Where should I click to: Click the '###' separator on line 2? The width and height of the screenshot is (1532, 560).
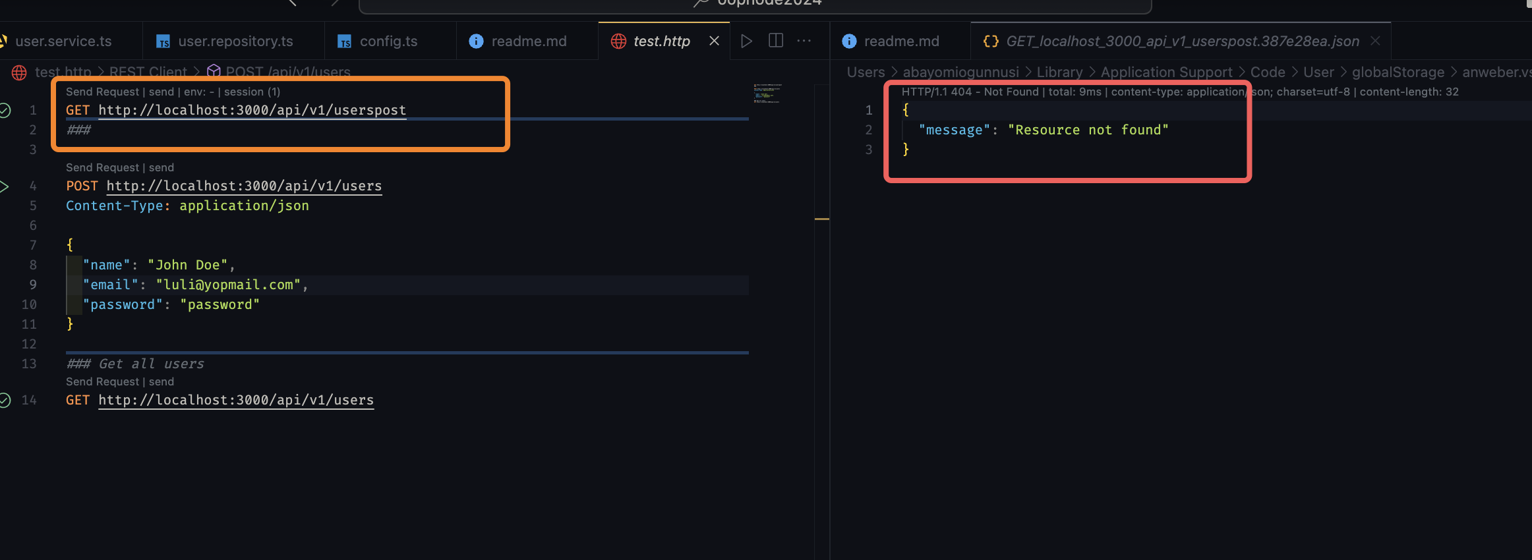click(78, 130)
